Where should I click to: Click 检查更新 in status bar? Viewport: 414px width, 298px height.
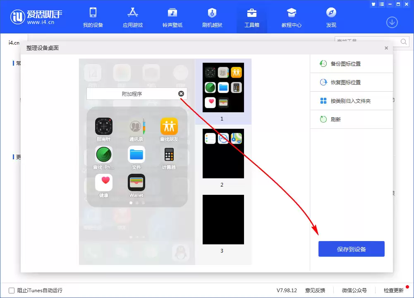click(x=394, y=290)
